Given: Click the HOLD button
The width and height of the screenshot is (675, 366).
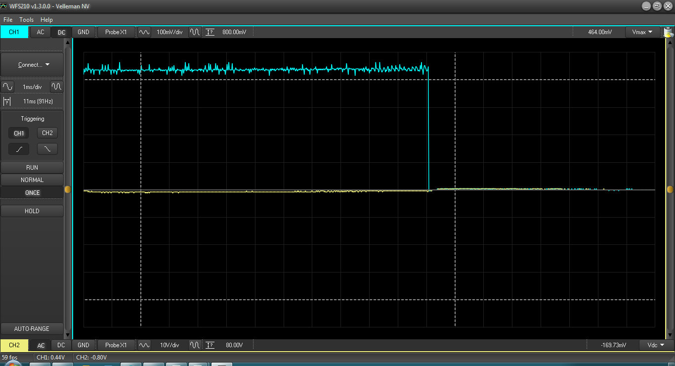Looking at the screenshot, I should (x=32, y=211).
